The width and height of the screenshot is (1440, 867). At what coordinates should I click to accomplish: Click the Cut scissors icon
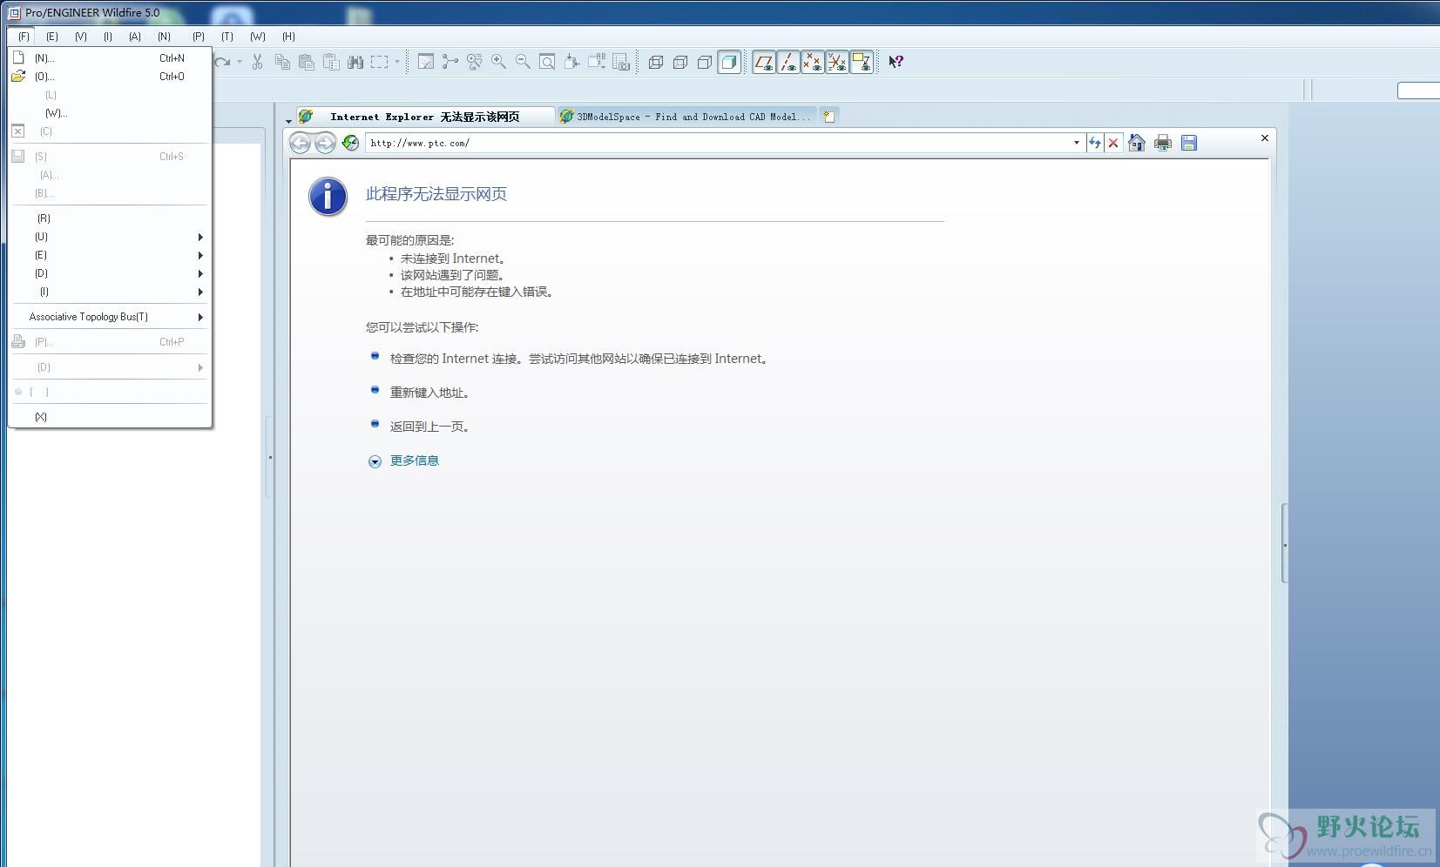tap(257, 62)
